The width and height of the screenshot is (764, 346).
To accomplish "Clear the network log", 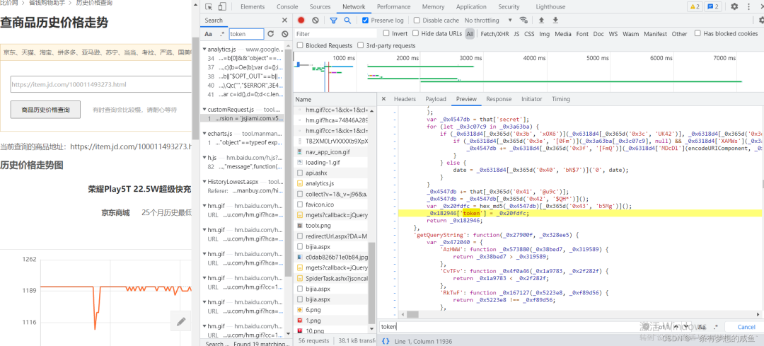I will [x=316, y=21].
